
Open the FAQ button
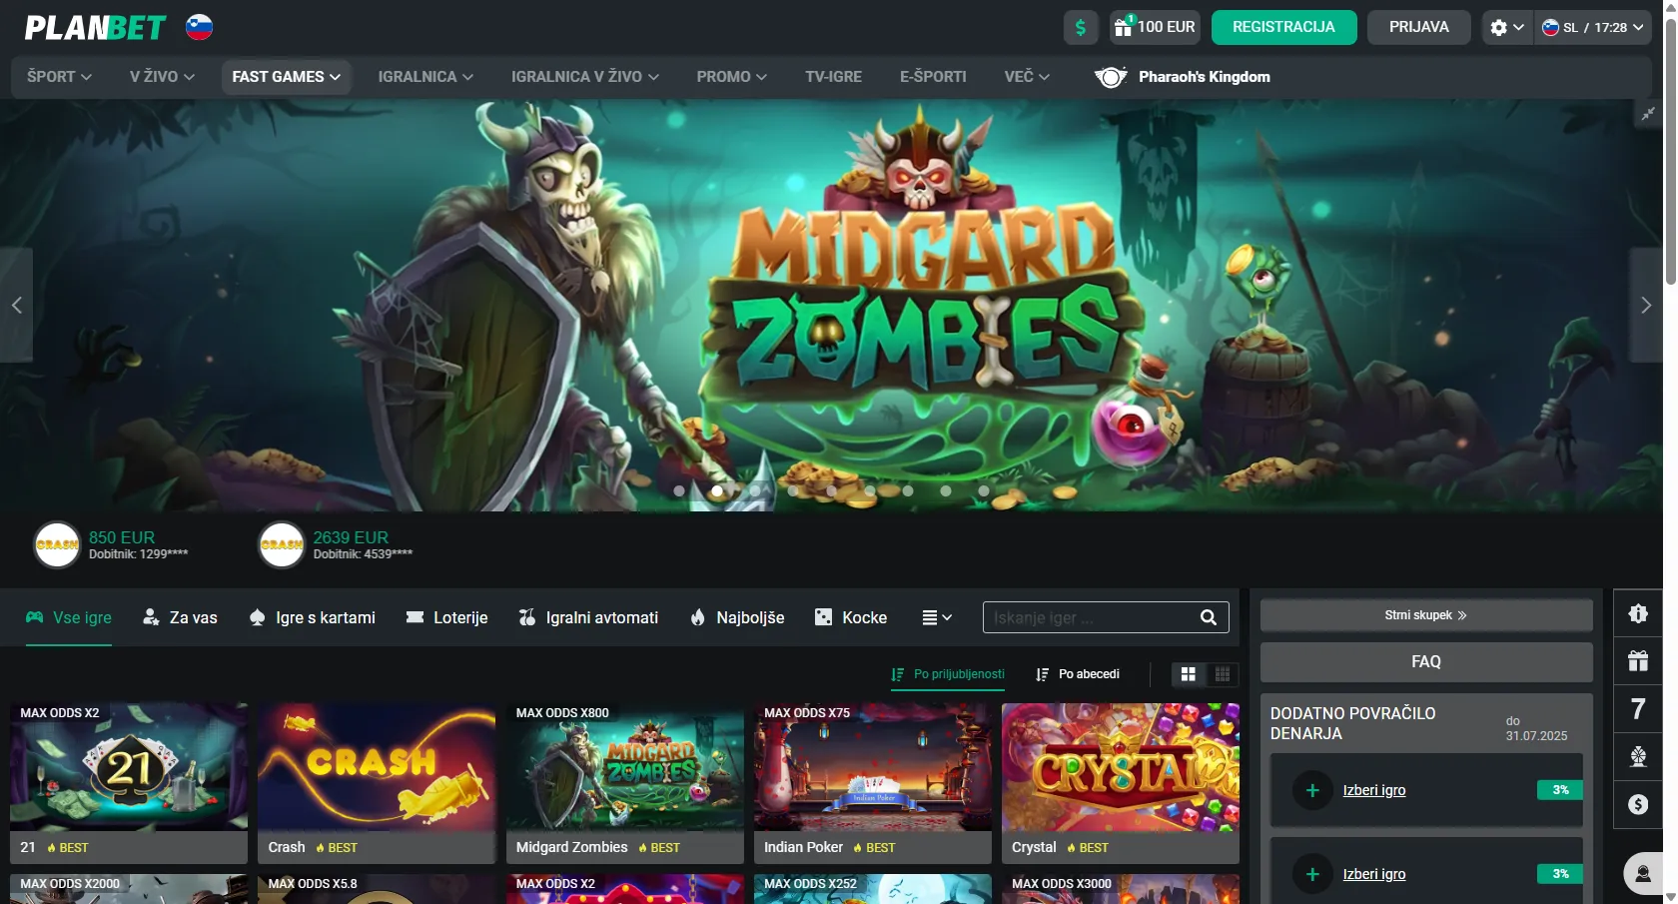(1426, 662)
